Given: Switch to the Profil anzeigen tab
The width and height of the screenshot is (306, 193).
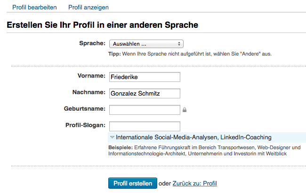Looking at the screenshot, I should [89, 8].
